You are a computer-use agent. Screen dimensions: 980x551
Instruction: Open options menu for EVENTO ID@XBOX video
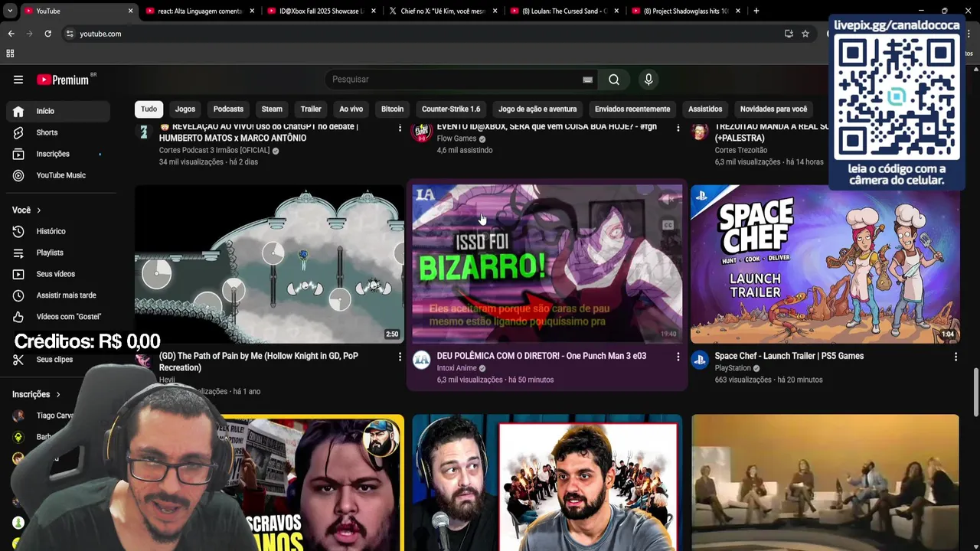pyautogui.click(x=678, y=128)
